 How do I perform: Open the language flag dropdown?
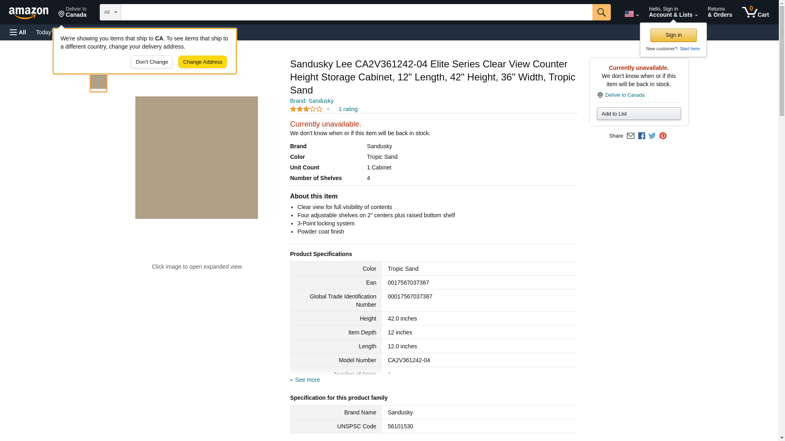631,14
